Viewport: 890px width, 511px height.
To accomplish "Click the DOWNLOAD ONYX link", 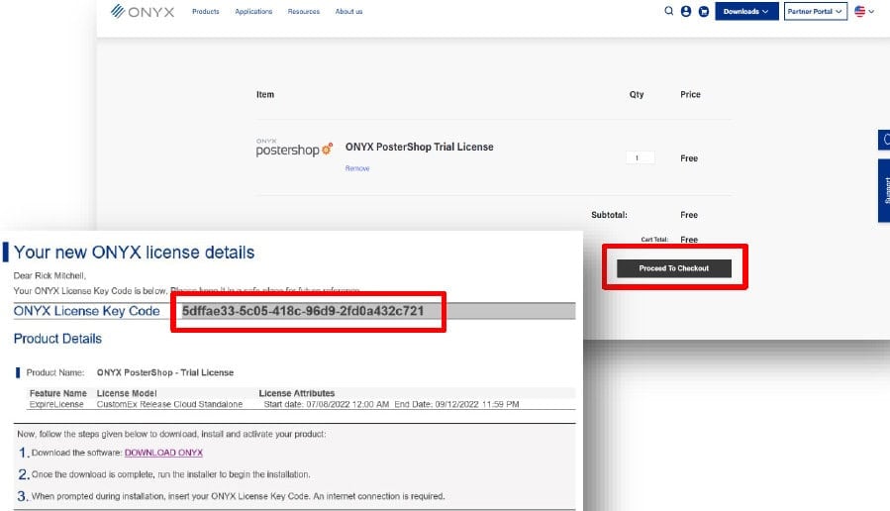I will click(163, 453).
